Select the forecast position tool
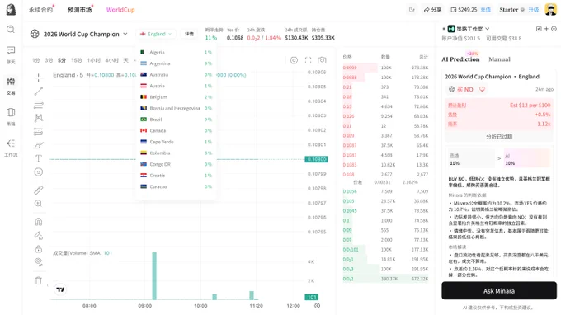Image resolution: width=561 pixels, height=315 pixels. (39, 132)
